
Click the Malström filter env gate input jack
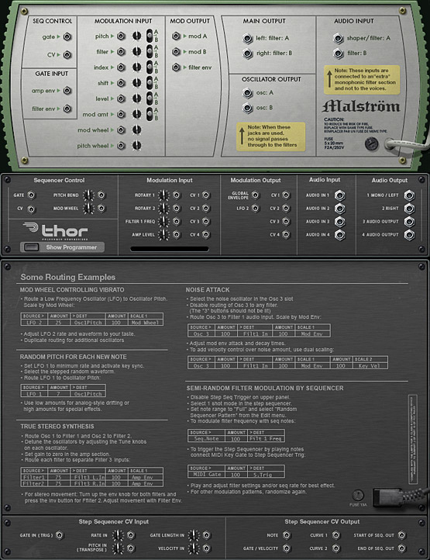[67, 109]
